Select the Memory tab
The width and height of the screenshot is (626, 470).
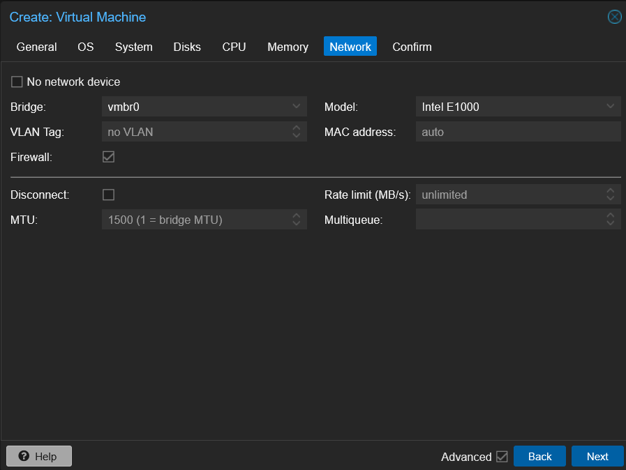click(288, 47)
